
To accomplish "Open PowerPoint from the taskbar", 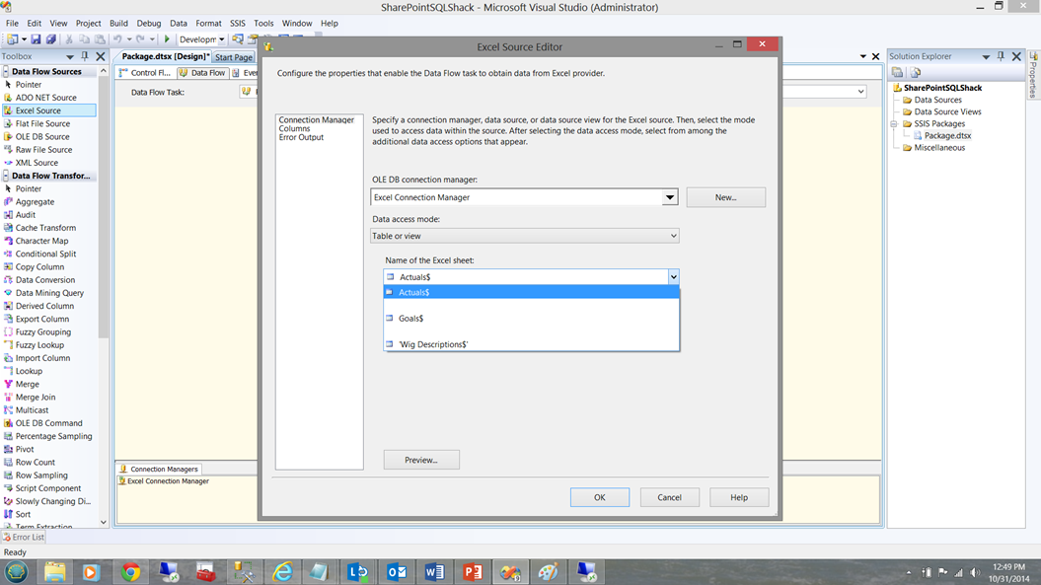I will pos(472,572).
